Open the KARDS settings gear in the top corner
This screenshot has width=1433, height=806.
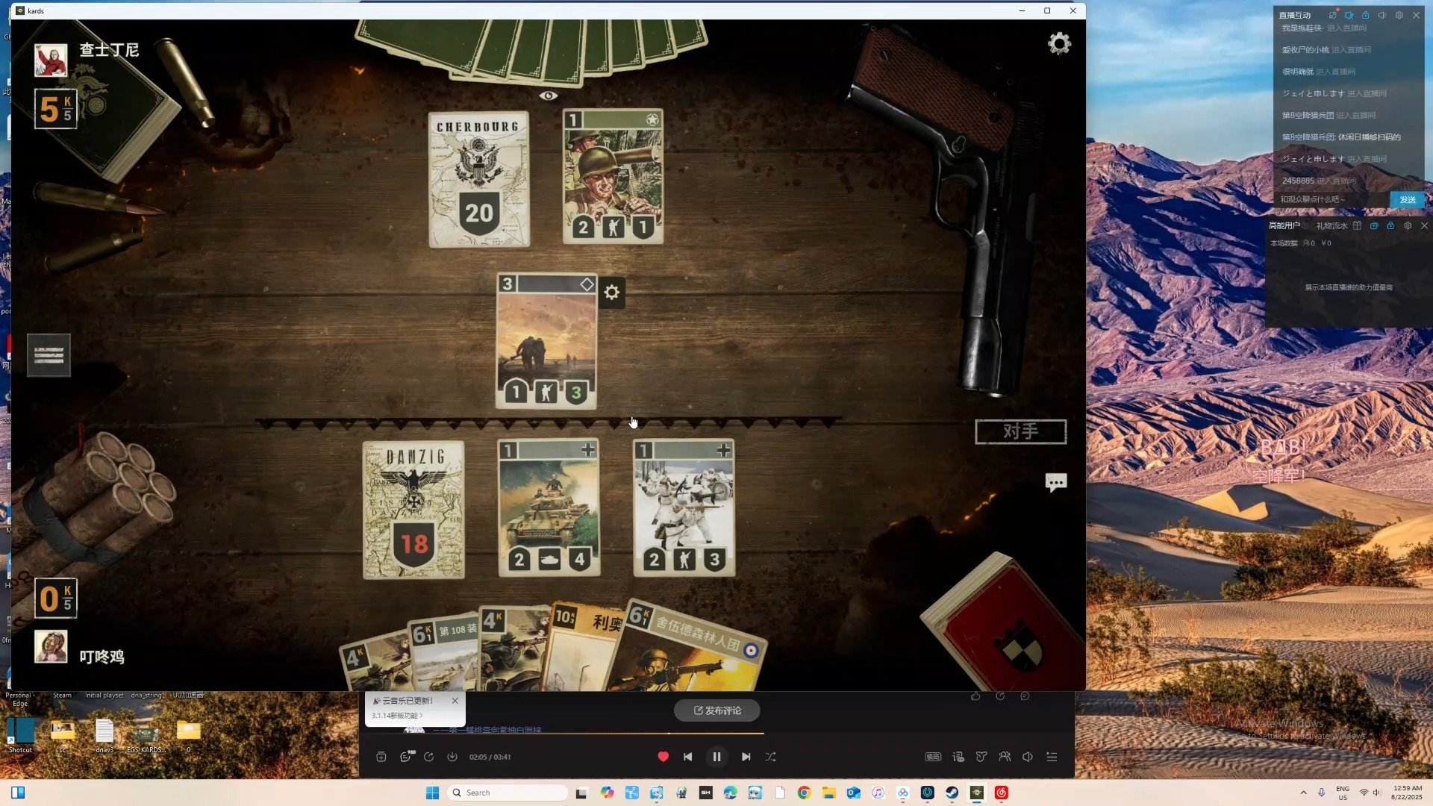(x=1059, y=43)
